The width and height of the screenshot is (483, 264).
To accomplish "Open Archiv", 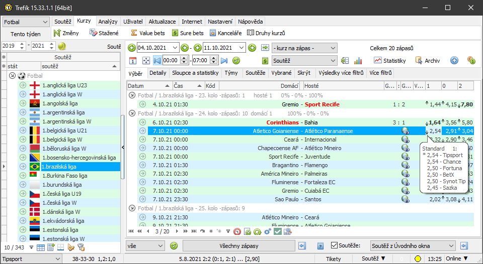I will (428, 61).
